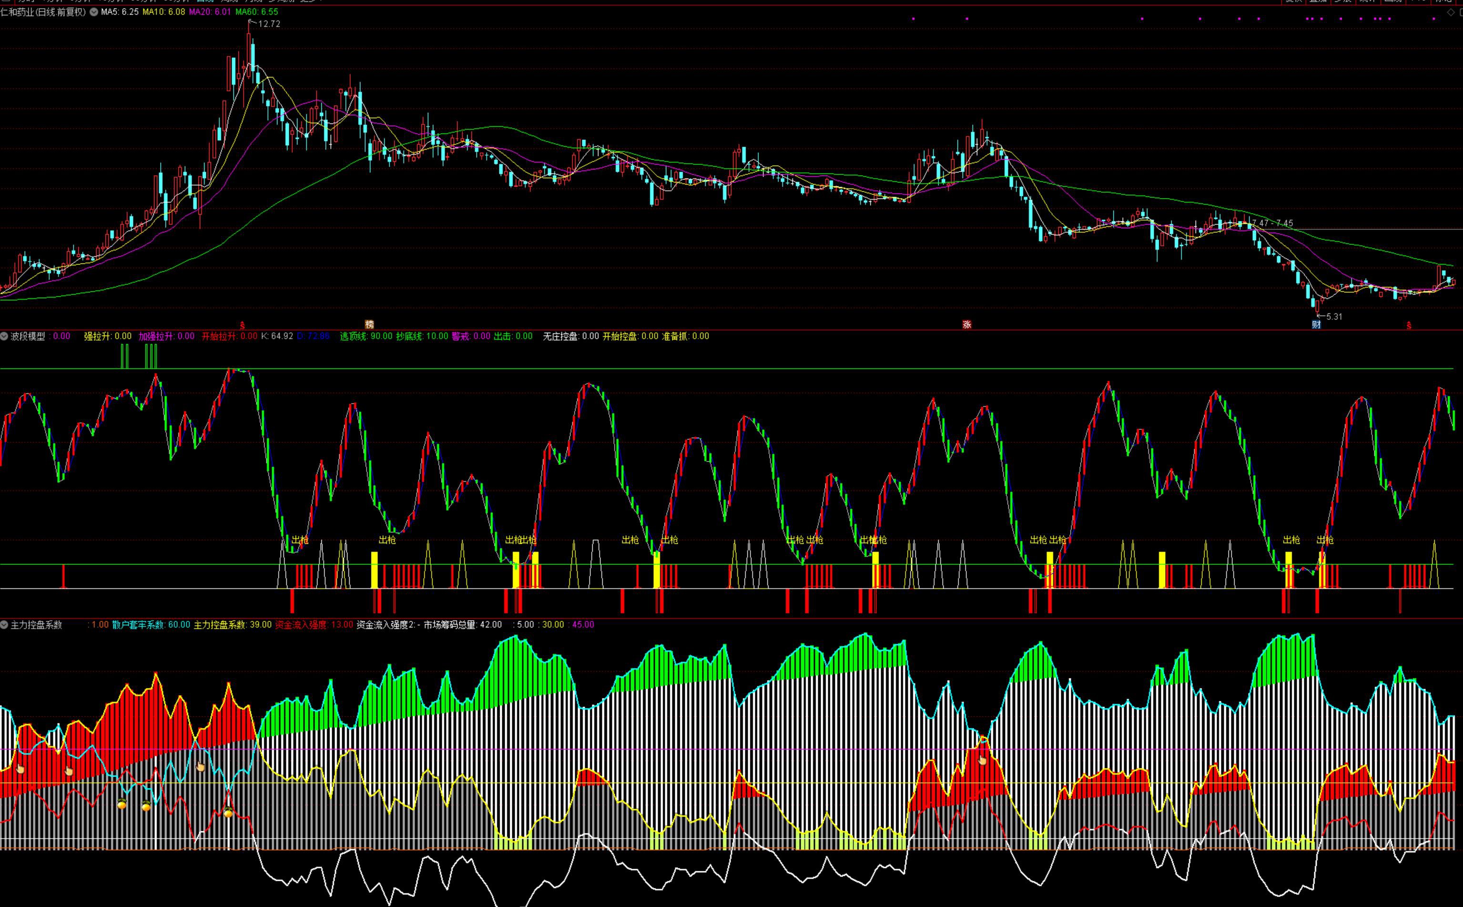This screenshot has height=907, width=1463.
Task: Click the 准备抓: 0.00 label
Action: (x=686, y=337)
